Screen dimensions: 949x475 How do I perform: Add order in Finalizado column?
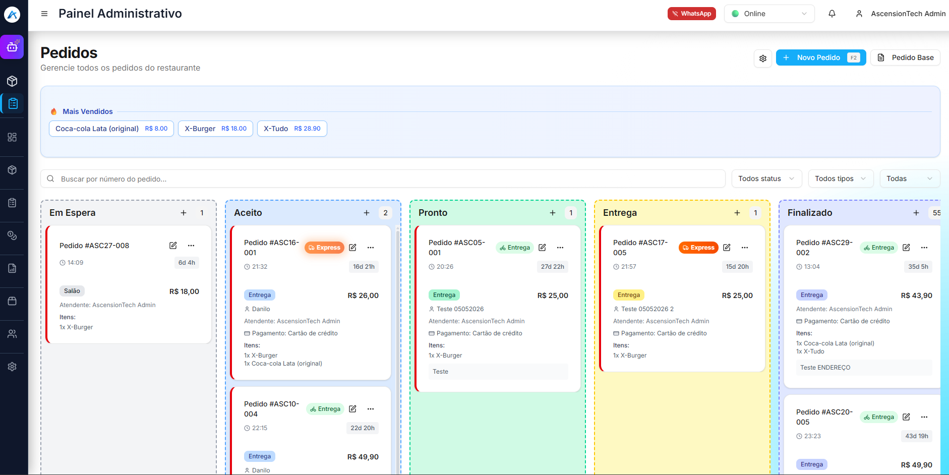coord(916,213)
